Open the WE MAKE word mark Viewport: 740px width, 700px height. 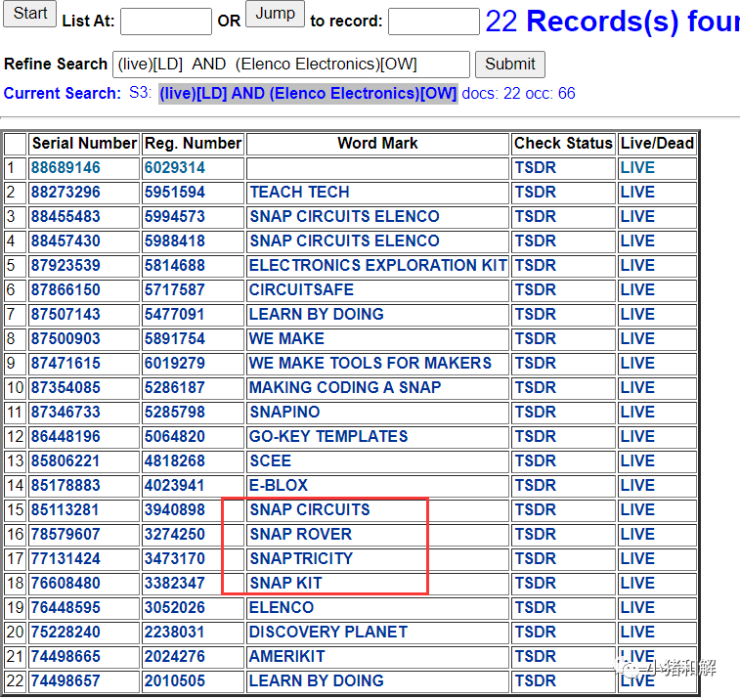pos(286,339)
